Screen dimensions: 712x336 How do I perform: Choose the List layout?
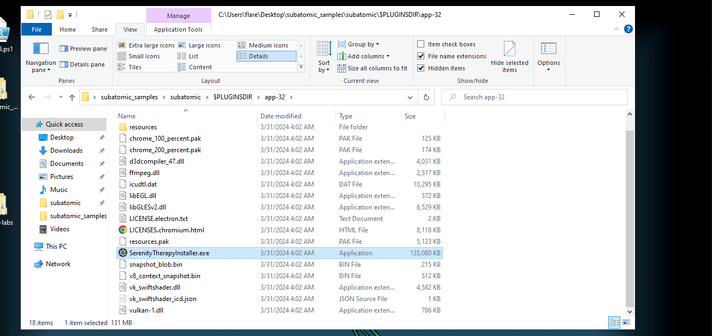(x=188, y=56)
